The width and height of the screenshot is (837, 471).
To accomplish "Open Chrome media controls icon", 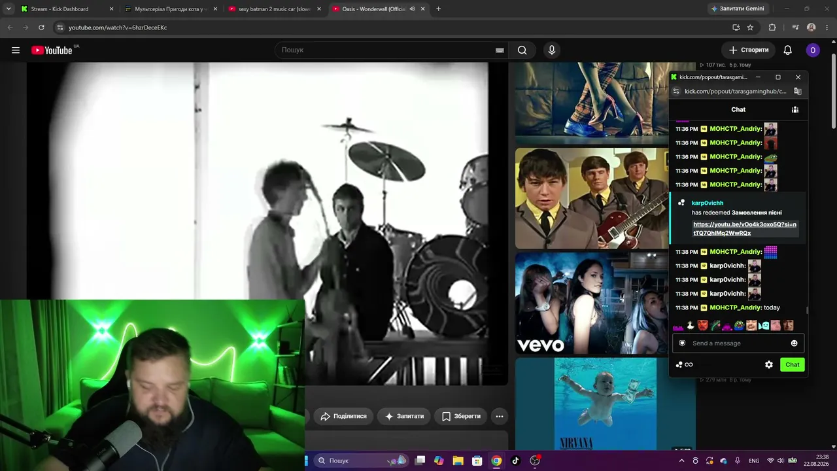I will 795,27.
